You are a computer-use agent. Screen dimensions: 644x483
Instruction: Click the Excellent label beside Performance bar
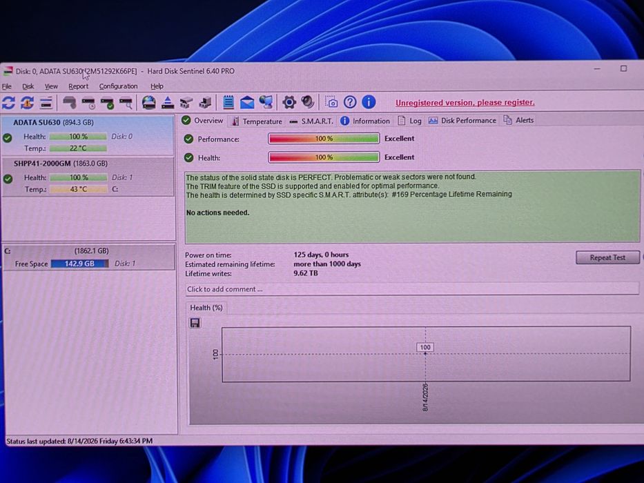[399, 139]
